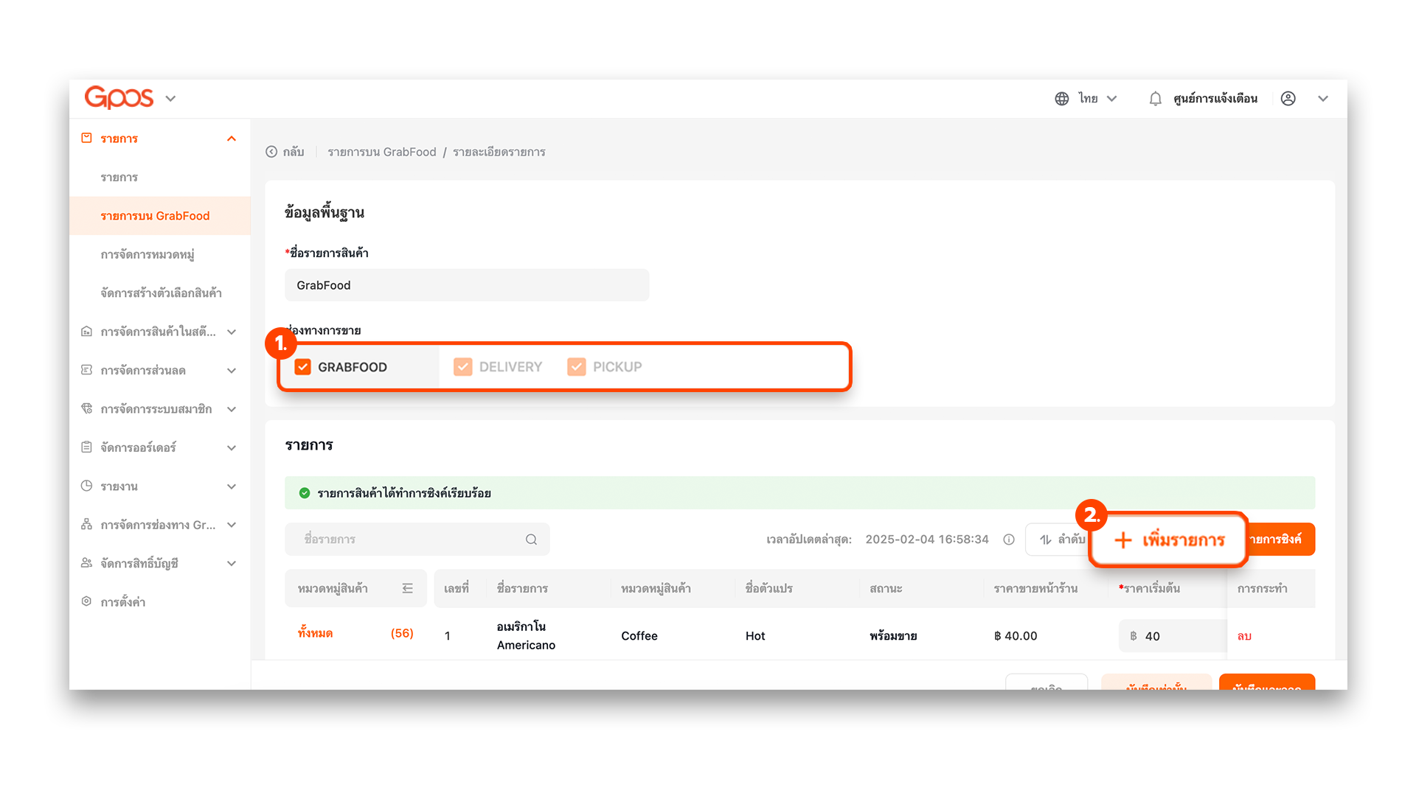Click the green sync success check icon
The image size is (1416, 796).
click(x=305, y=493)
